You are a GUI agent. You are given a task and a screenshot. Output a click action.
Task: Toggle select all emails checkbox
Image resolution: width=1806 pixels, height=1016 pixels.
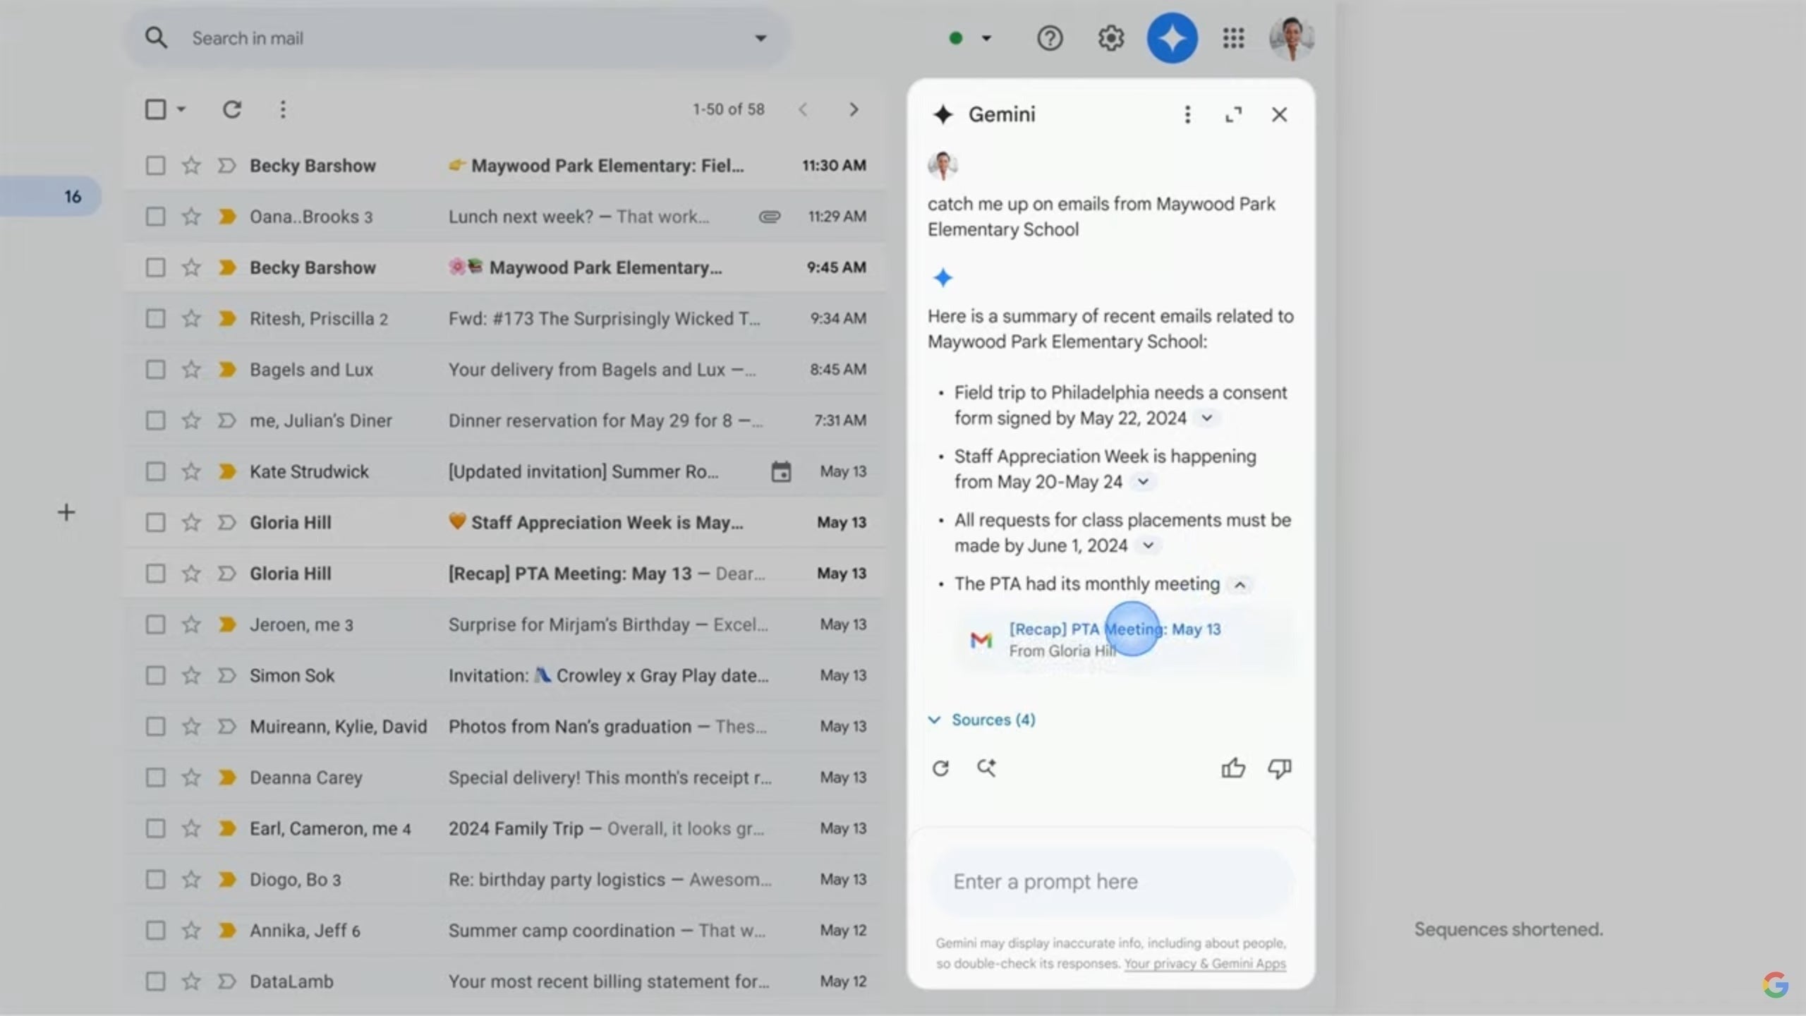(x=154, y=109)
